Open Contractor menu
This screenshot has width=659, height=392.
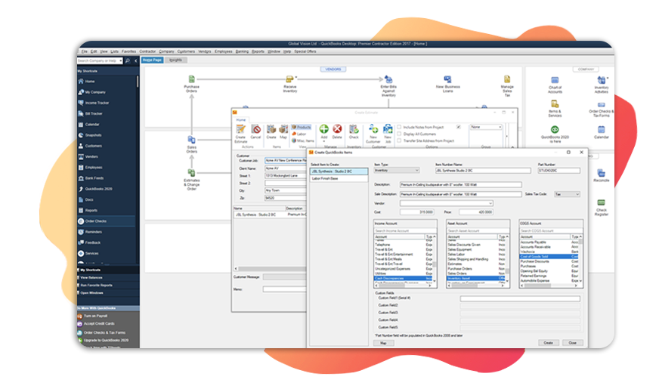pos(147,51)
